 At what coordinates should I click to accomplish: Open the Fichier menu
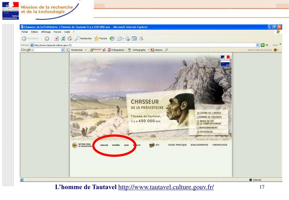coord(25,32)
